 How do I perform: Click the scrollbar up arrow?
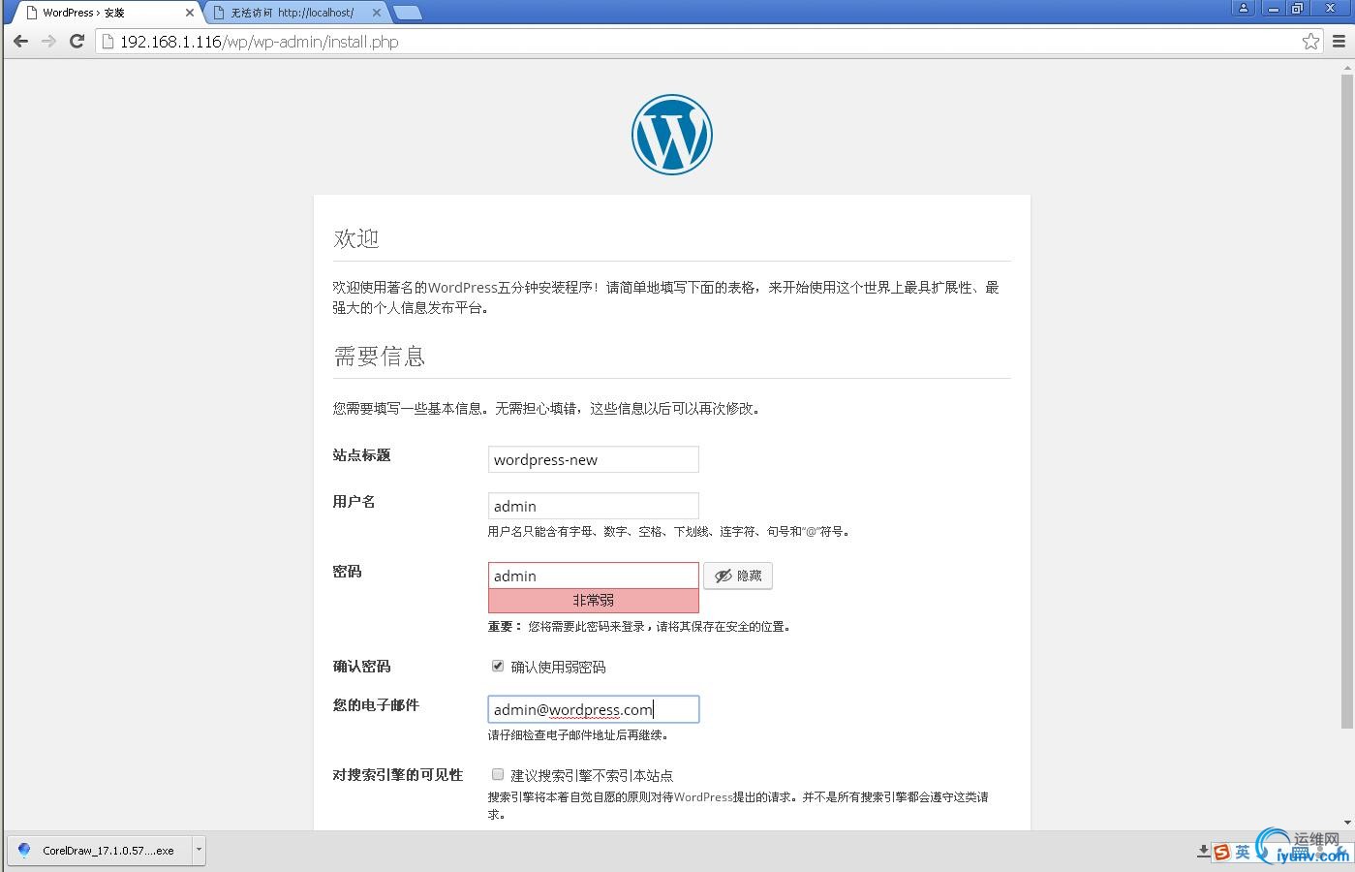coord(1346,68)
